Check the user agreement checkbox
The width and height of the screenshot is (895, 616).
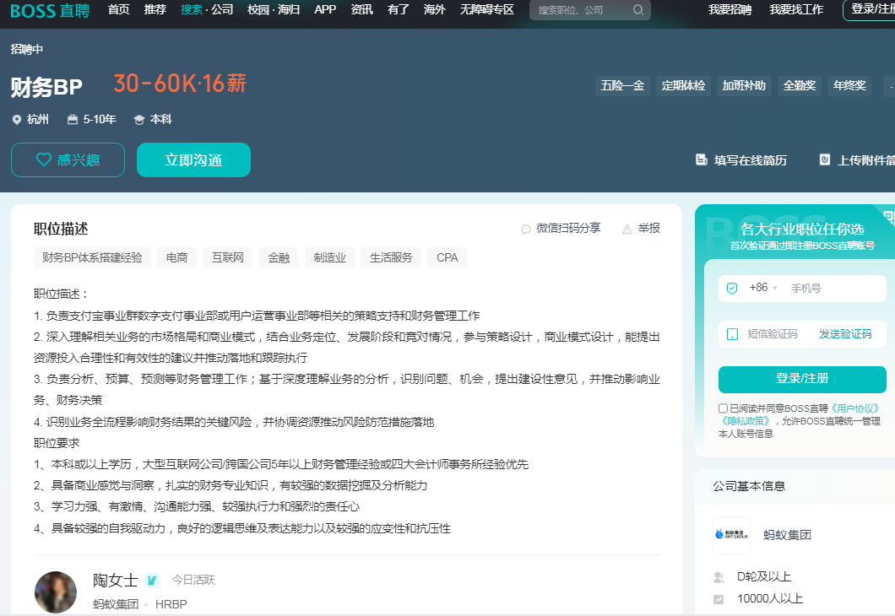[x=723, y=408]
